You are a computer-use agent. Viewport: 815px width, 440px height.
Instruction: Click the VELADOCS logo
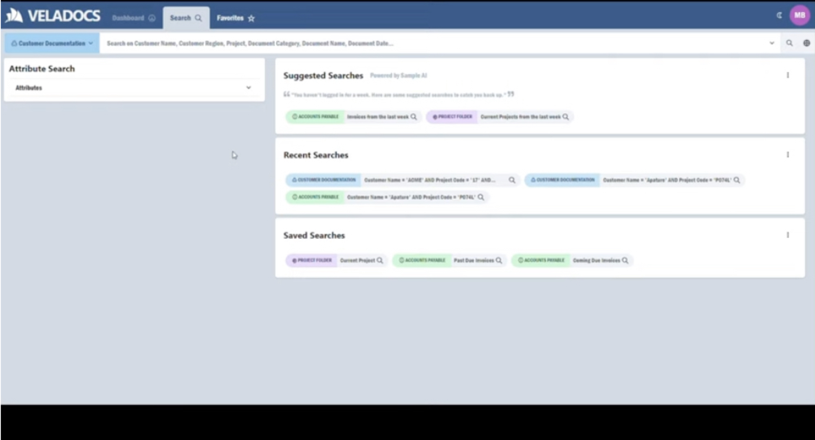(x=53, y=16)
